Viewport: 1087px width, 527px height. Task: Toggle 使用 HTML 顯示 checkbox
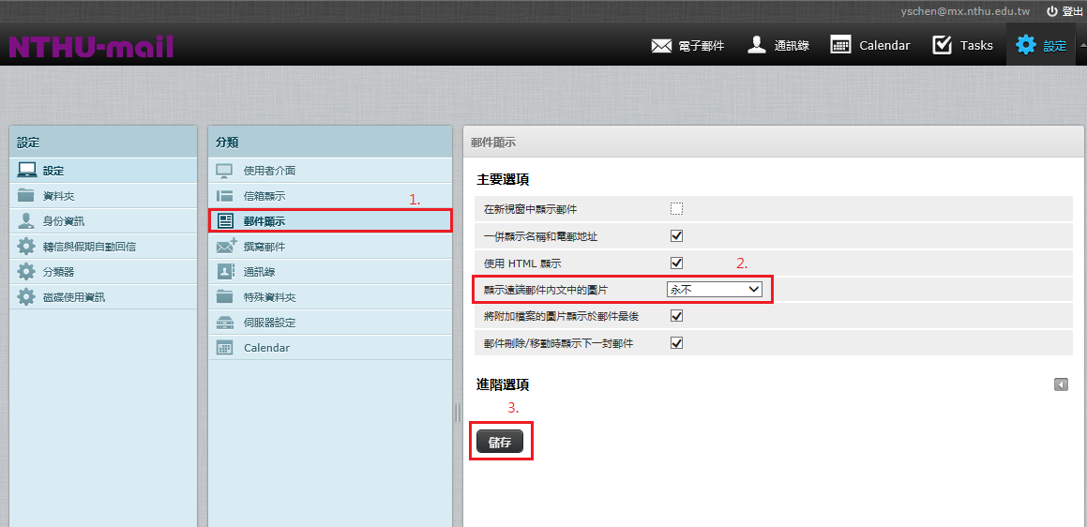(x=676, y=263)
